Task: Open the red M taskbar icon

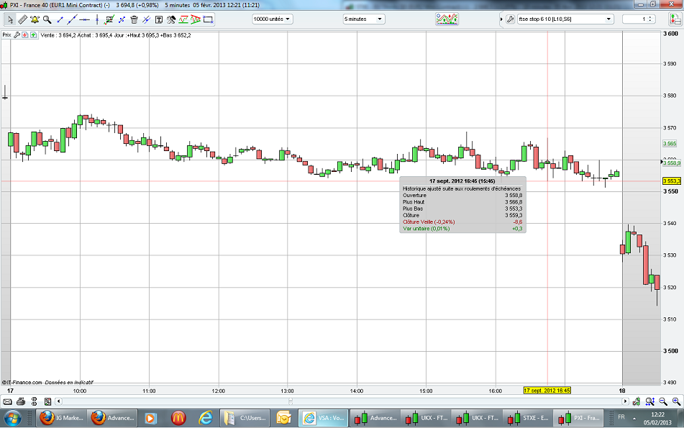Action: [178, 418]
